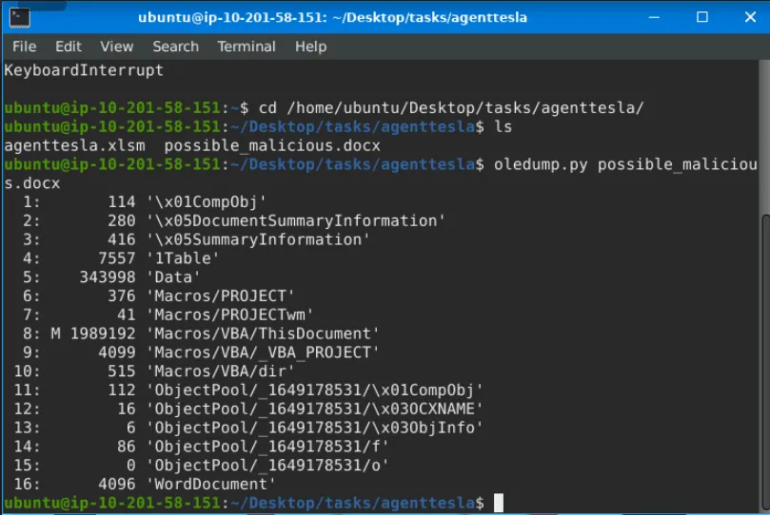The height and width of the screenshot is (515, 770).
Task: Open the Edit menu
Action: point(68,46)
